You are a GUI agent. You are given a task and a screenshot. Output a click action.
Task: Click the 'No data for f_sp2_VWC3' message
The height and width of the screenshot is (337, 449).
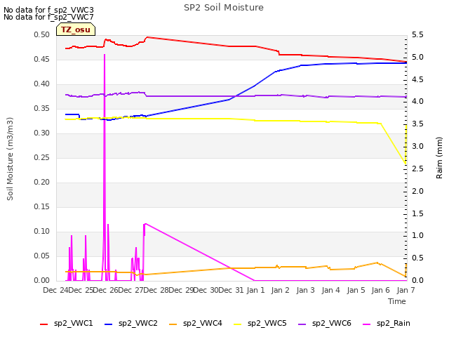[x=48, y=10]
